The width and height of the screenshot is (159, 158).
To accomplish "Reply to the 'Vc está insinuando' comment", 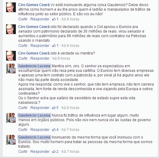I will pos(40,19).
